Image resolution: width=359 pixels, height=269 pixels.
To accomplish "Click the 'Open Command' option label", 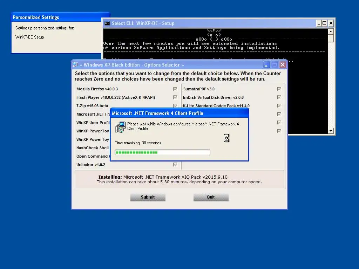I will click(92, 156).
